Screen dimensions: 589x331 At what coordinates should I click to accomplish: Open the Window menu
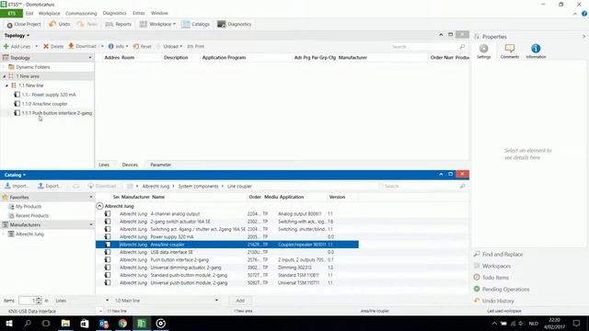point(159,13)
